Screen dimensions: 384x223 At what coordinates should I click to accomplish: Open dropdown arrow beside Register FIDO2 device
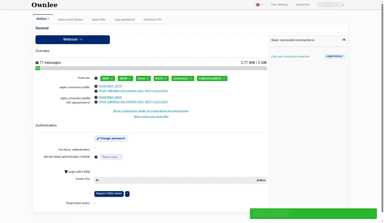click(x=127, y=194)
